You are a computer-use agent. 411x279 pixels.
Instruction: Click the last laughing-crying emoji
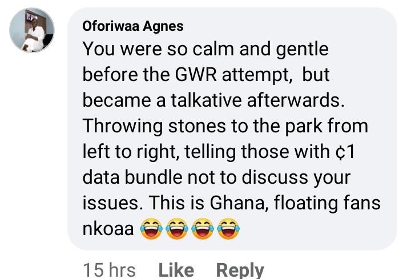tap(228, 229)
